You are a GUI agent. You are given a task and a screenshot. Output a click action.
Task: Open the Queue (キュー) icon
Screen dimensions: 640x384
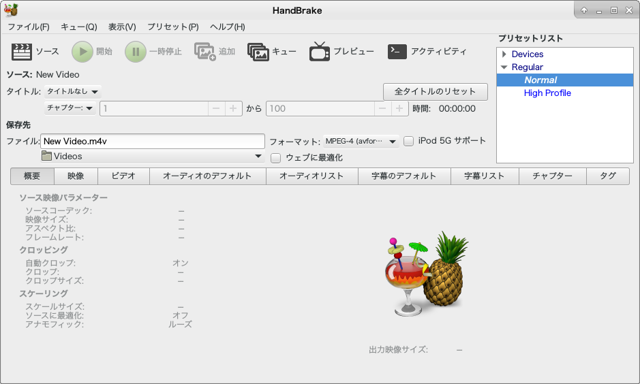click(258, 52)
